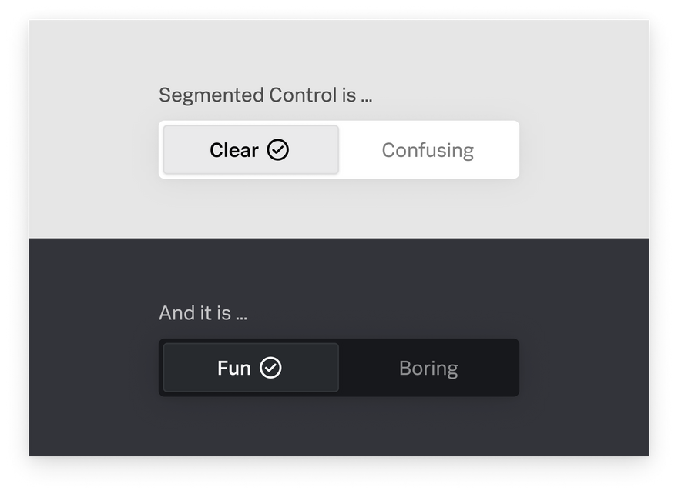
Task: Pick the unselected option in black control
Action: (x=428, y=368)
